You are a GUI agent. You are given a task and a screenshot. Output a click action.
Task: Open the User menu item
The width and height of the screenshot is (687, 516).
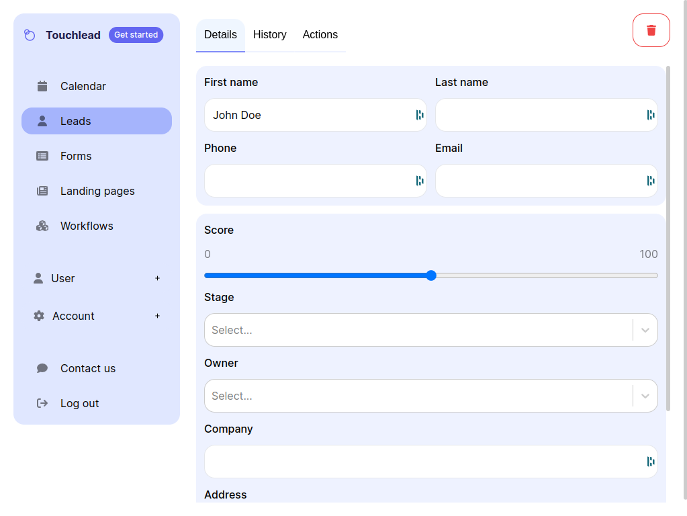(97, 278)
